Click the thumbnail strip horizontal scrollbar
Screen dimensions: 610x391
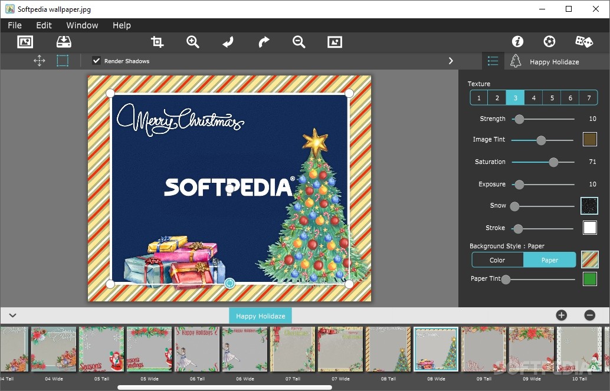point(224,387)
